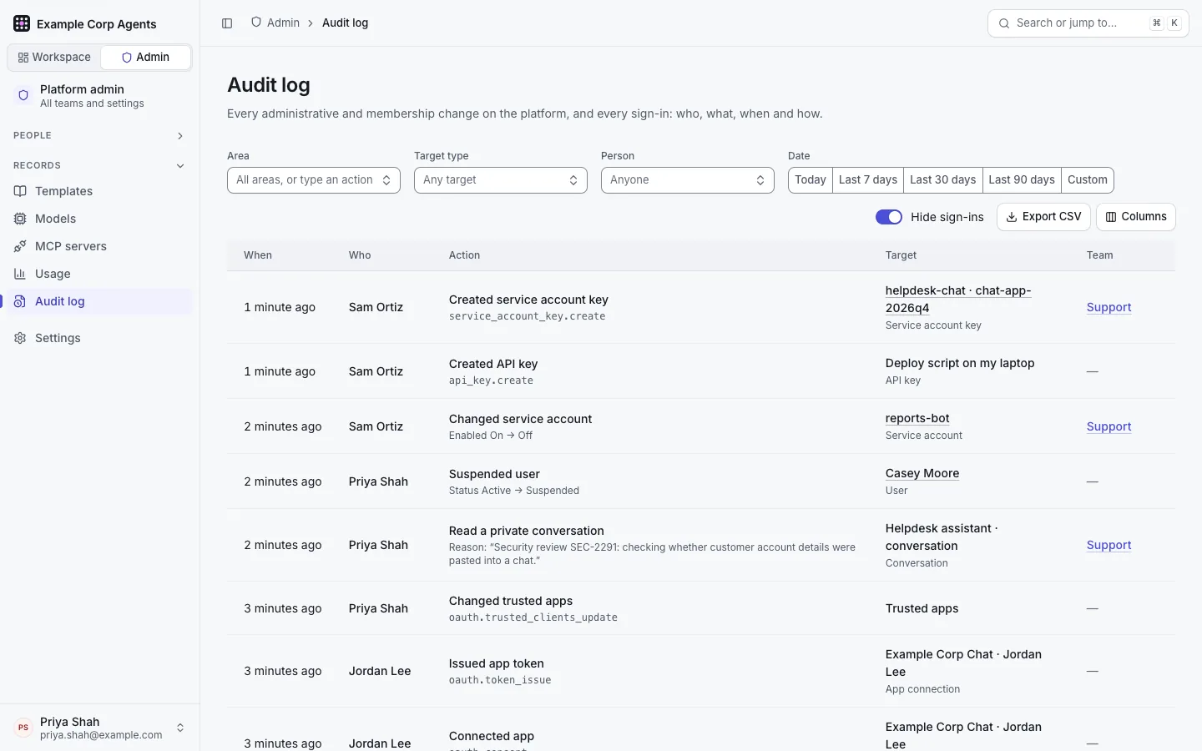This screenshot has width=1202, height=751.
Task: Click the Audit log sidebar icon
Action: pos(20,301)
